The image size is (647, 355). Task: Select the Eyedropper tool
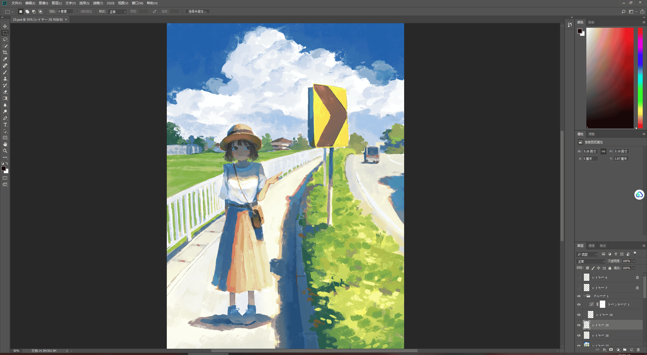pos(5,59)
